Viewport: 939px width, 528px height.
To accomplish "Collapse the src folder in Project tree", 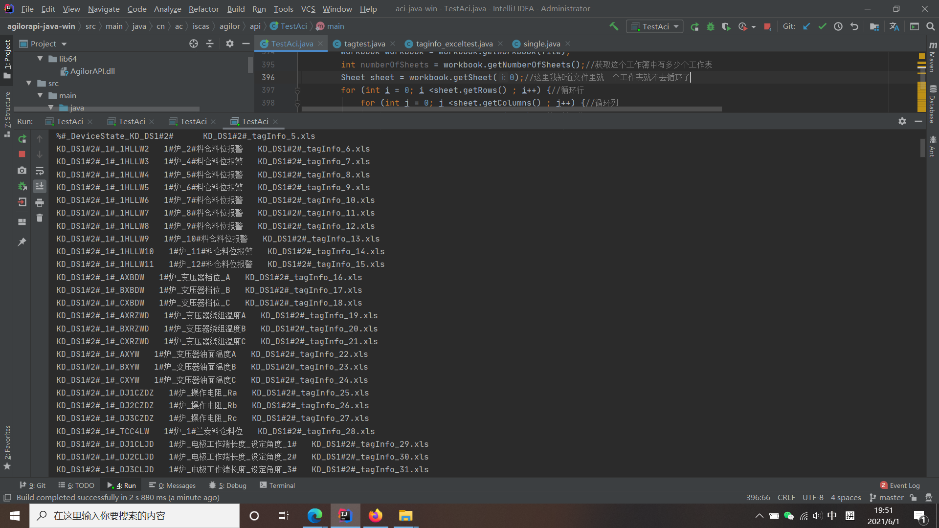I will point(29,83).
